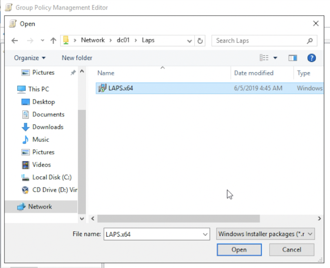Select the LAPS.x64 installer file
The image size is (330, 268).
(209, 88)
